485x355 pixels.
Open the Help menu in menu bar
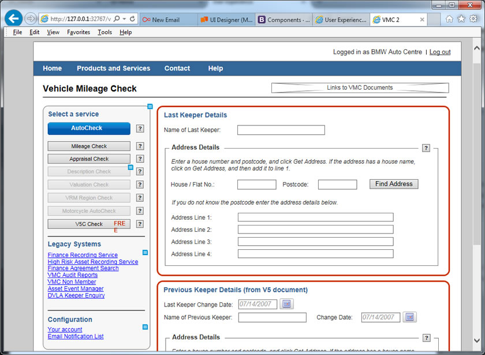coord(126,32)
